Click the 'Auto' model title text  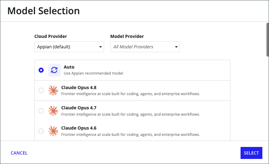click(x=69, y=67)
